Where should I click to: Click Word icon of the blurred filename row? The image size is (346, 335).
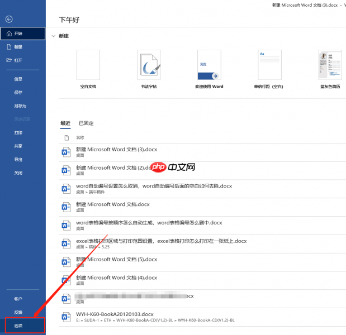pos(66,299)
